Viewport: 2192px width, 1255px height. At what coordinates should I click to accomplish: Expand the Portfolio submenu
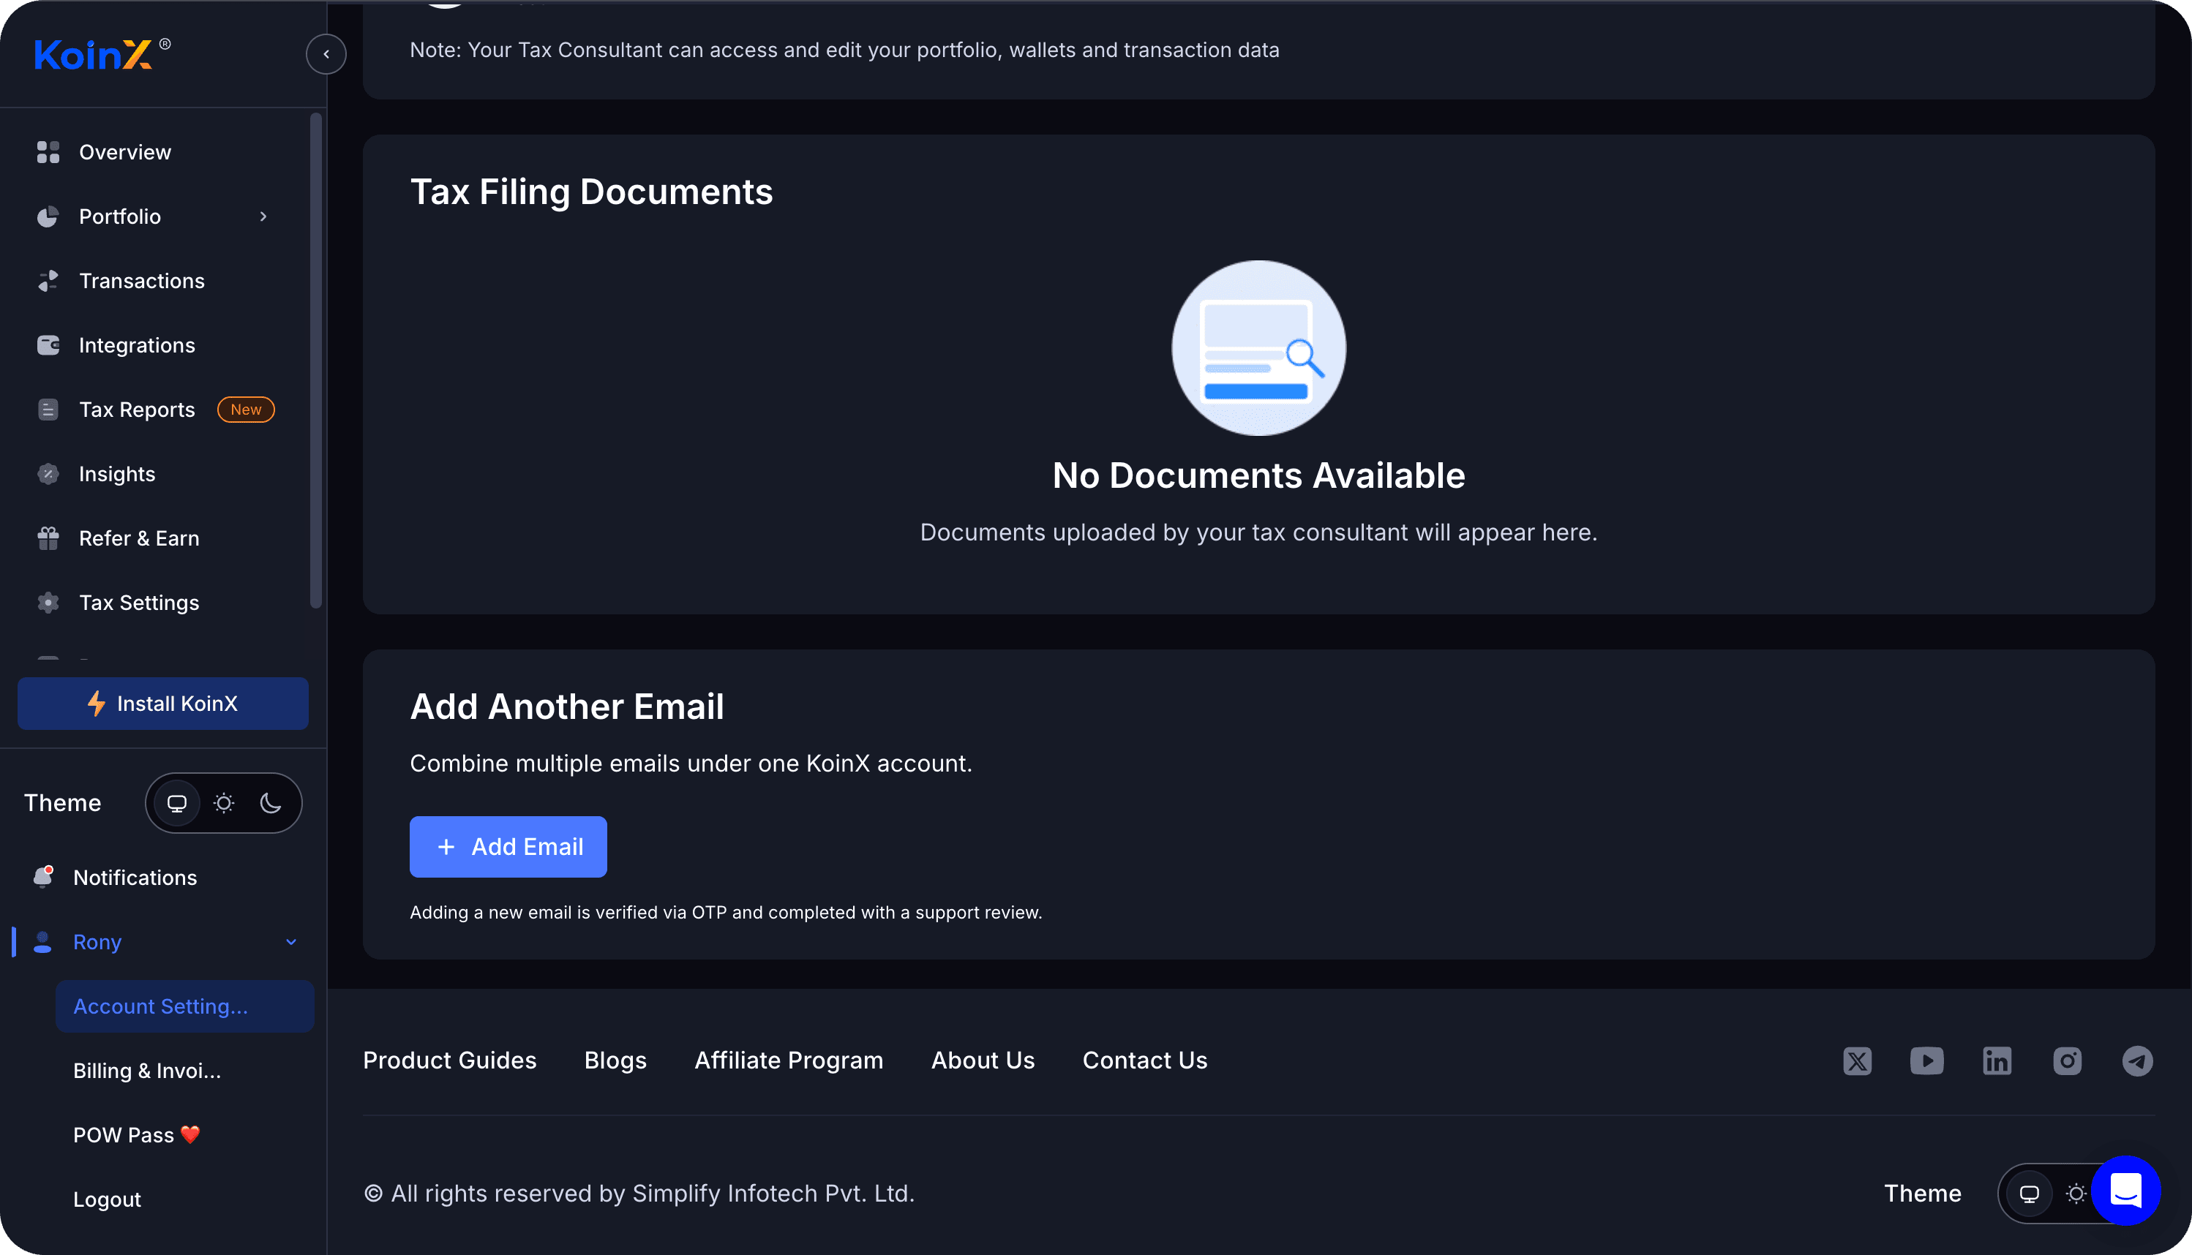pos(263,216)
